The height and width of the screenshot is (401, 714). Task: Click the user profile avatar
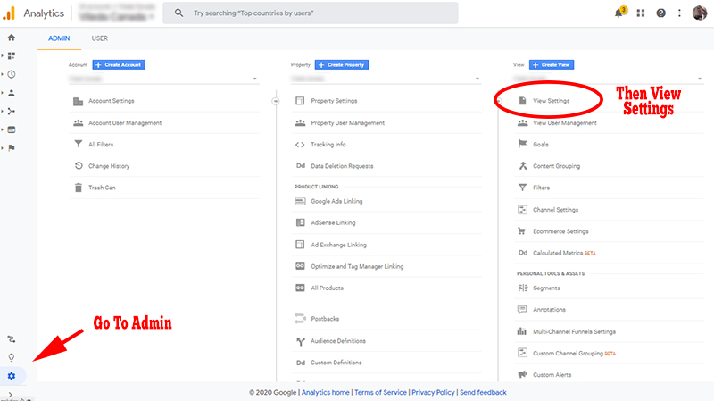(x=700, y=13)
